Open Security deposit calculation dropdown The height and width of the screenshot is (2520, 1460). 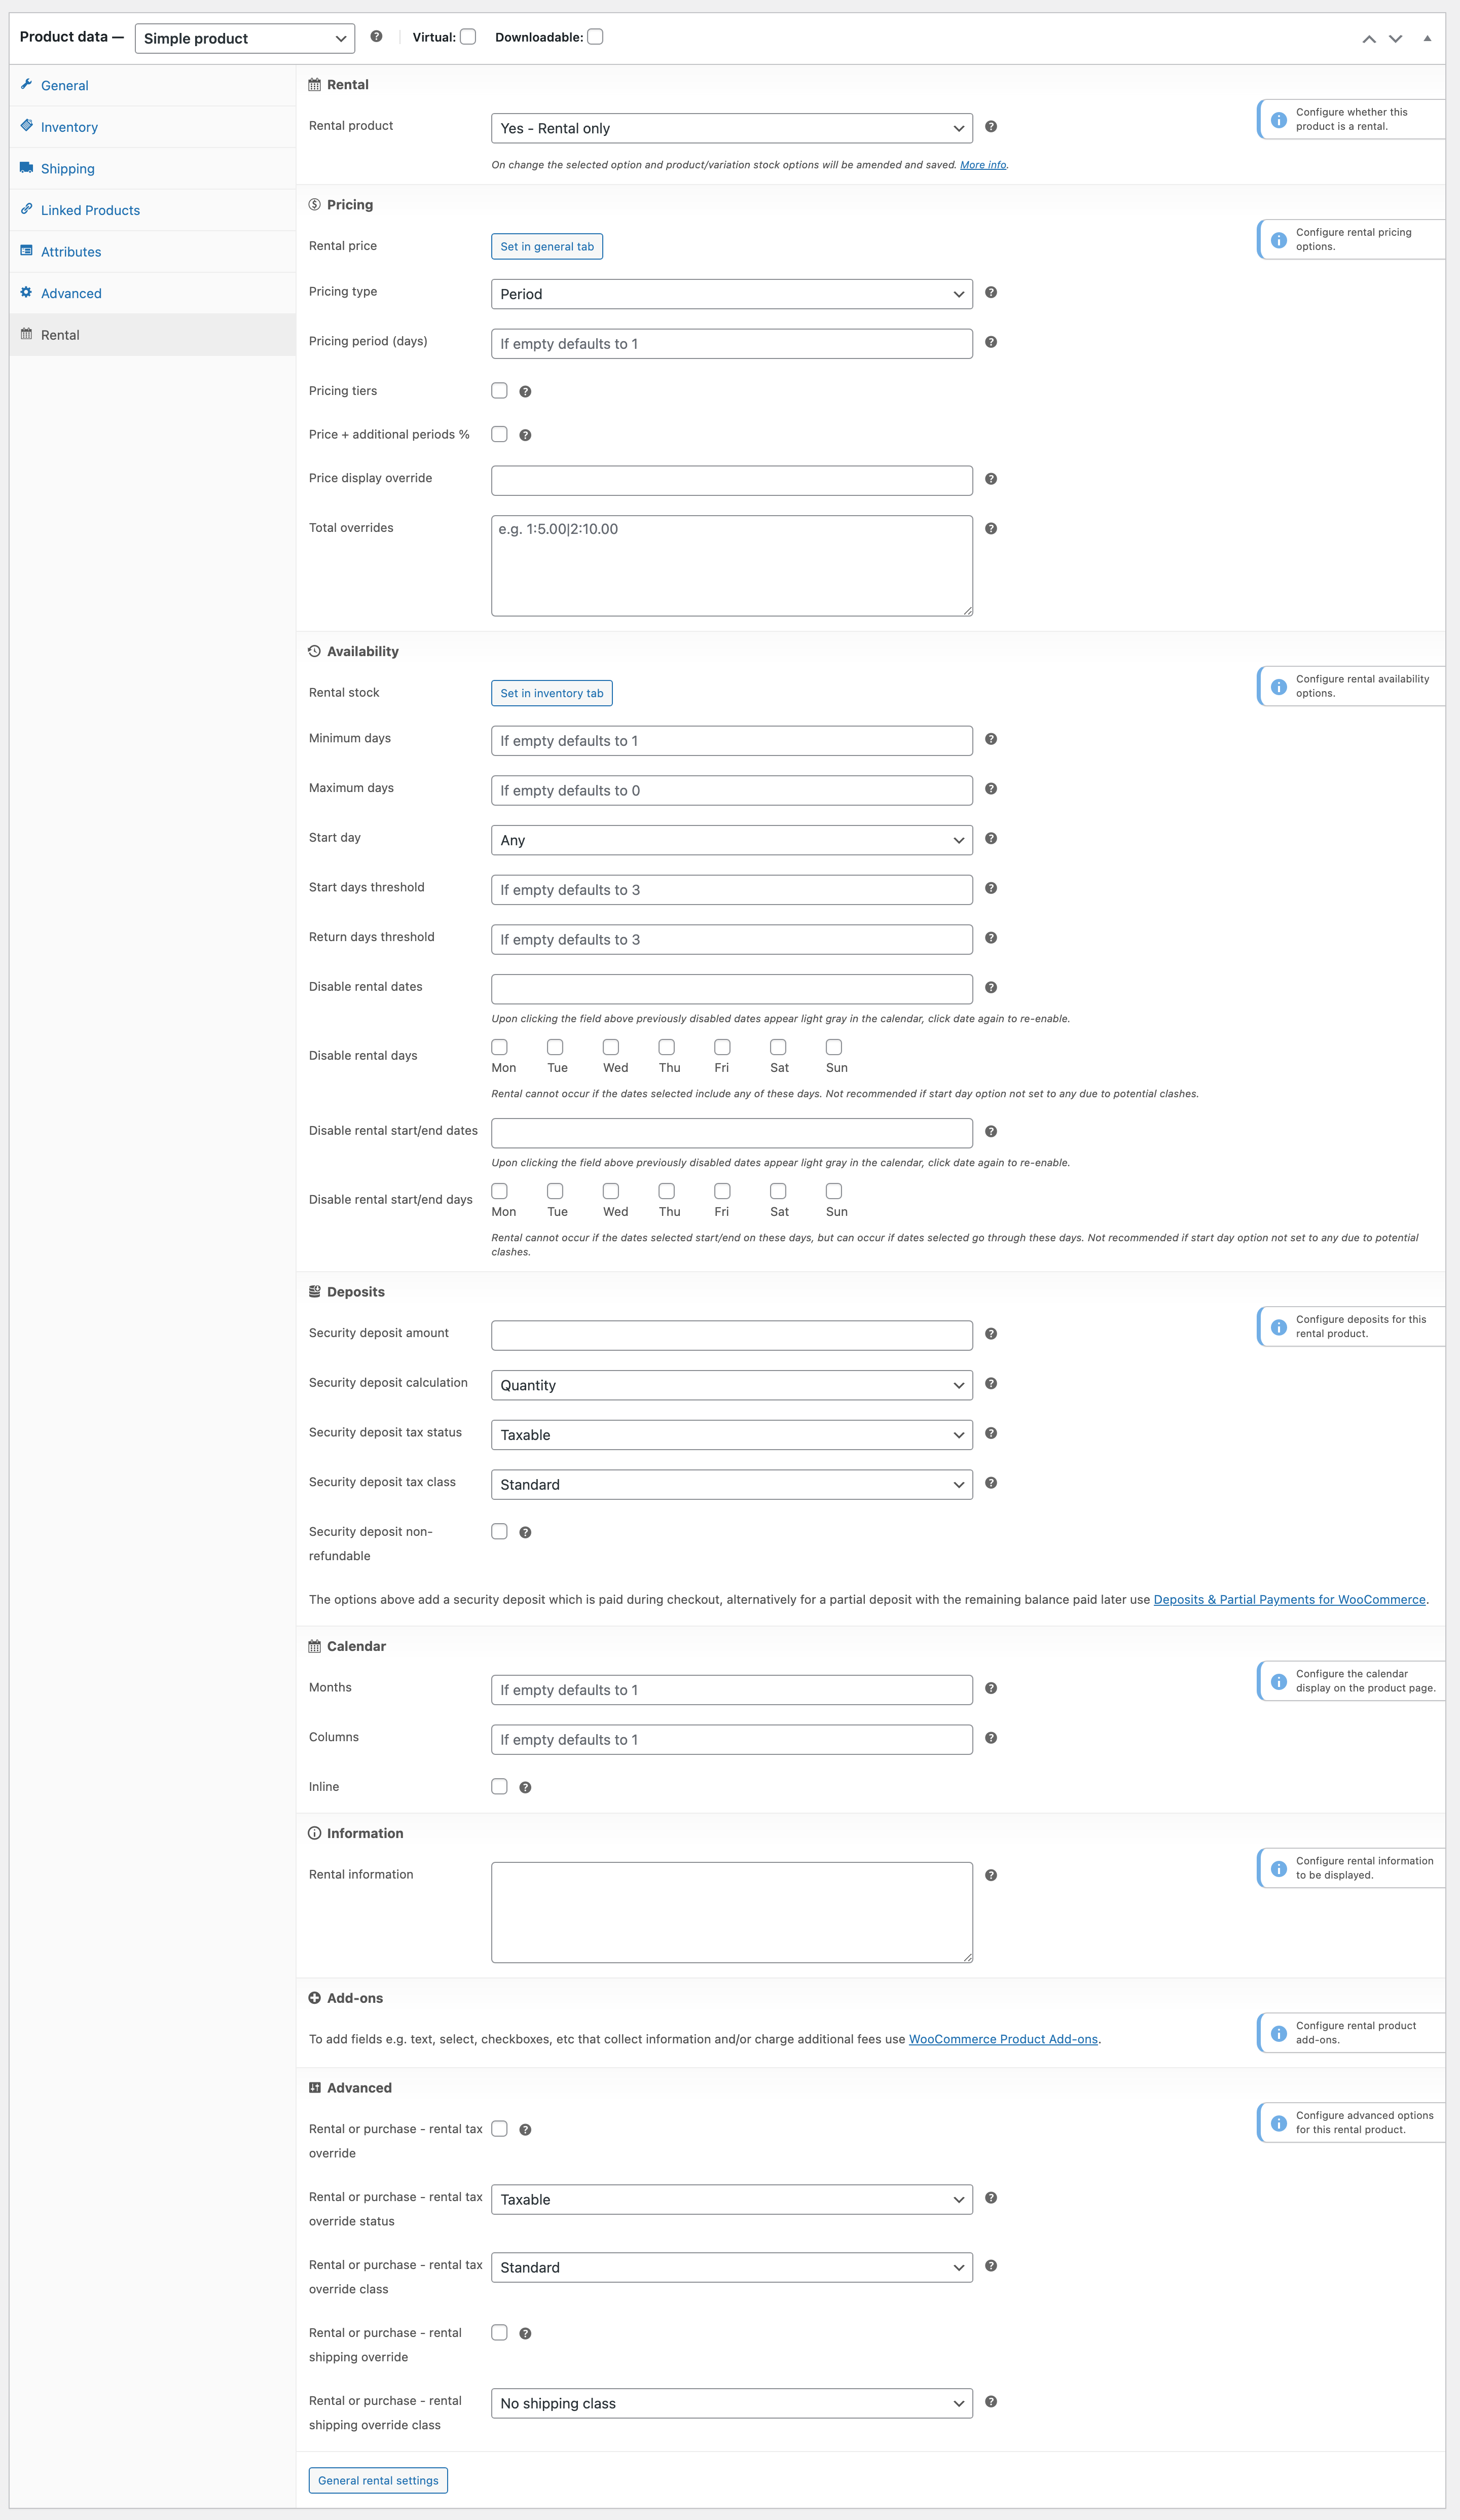click(731, 1385)
